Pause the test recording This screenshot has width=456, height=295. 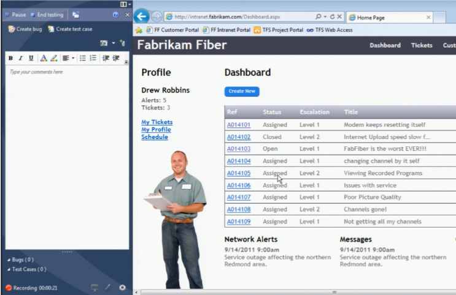click(15, 15)
